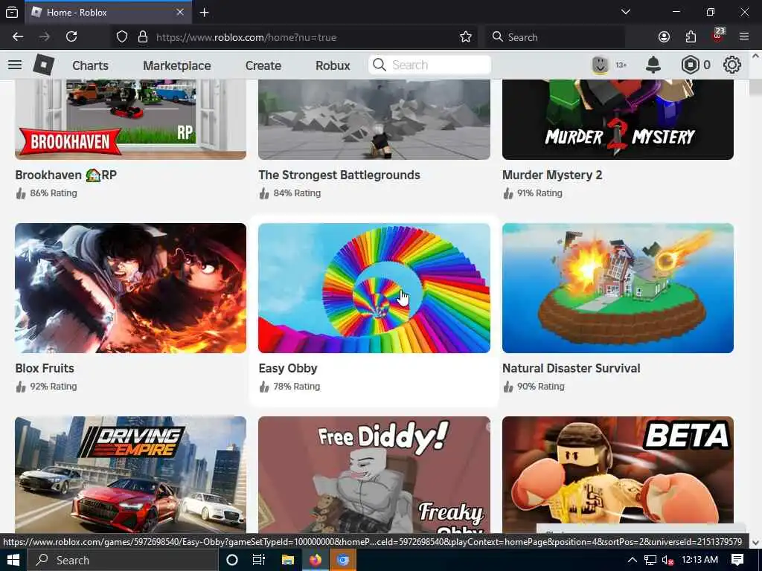The height and width of the screenshot is (571, 762).
Task: Open the Windows Start menu
Action: 13,560
